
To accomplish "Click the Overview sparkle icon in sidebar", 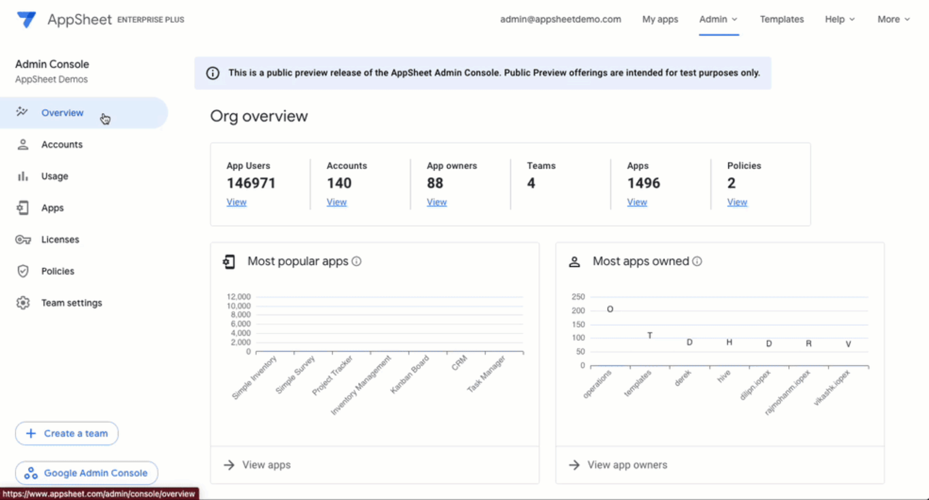I will click(22, 112).
